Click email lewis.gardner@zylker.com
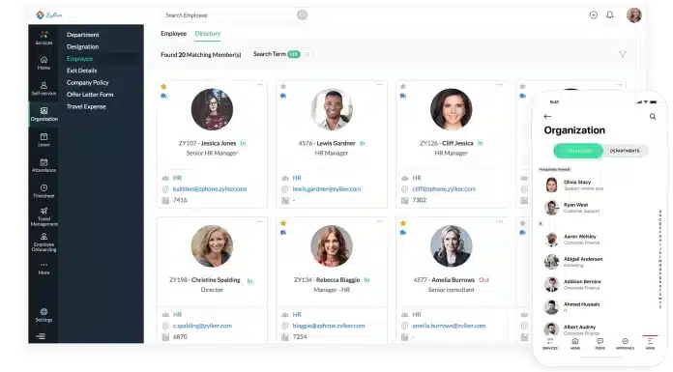 point(327,189)
